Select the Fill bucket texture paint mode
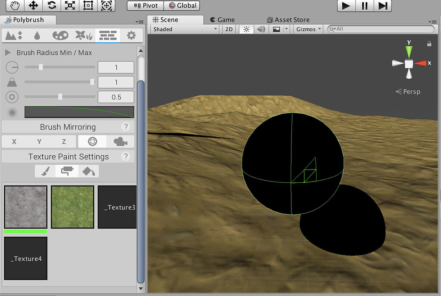 click(x=89, y=171)
